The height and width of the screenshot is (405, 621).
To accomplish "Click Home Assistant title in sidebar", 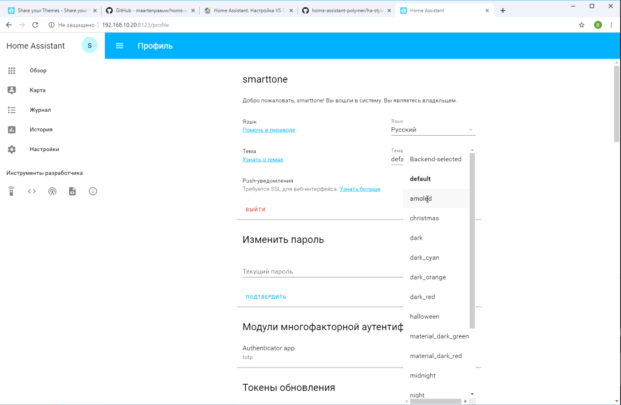I will 35,46.
